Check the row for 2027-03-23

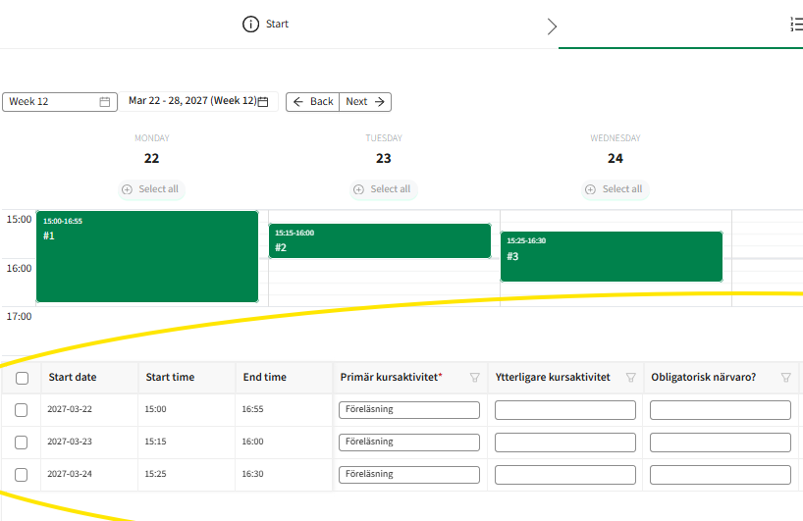[x=21, y=443]
